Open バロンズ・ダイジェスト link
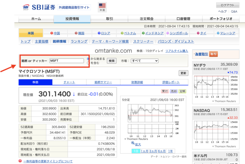The image size is (245, 164). (176, 42)
